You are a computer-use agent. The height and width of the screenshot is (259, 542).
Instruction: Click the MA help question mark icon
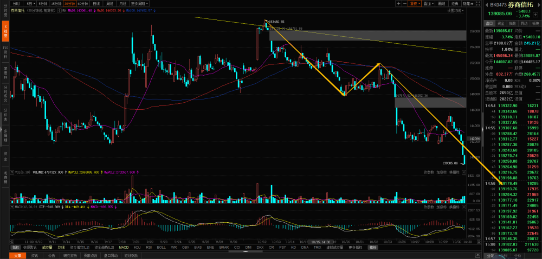[60, 11]
